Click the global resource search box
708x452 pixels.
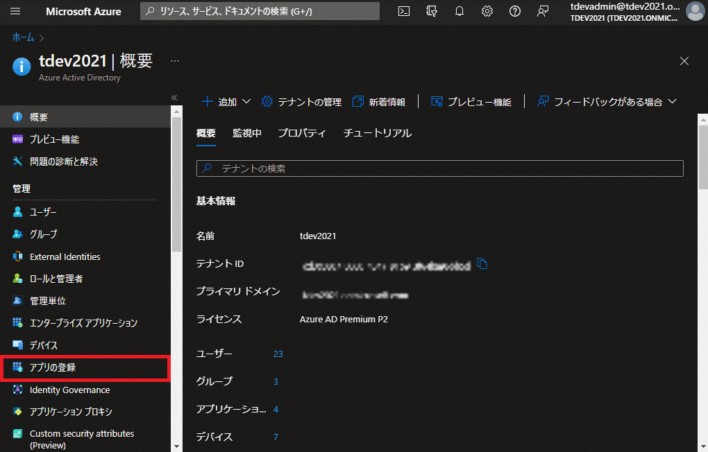click(x=260, y=11)
